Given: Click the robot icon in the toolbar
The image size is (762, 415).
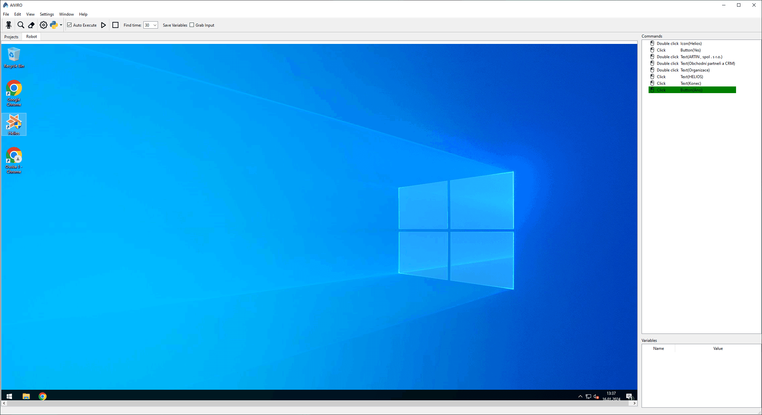Looking at the screenshot, I should click(x=9, y=25).
